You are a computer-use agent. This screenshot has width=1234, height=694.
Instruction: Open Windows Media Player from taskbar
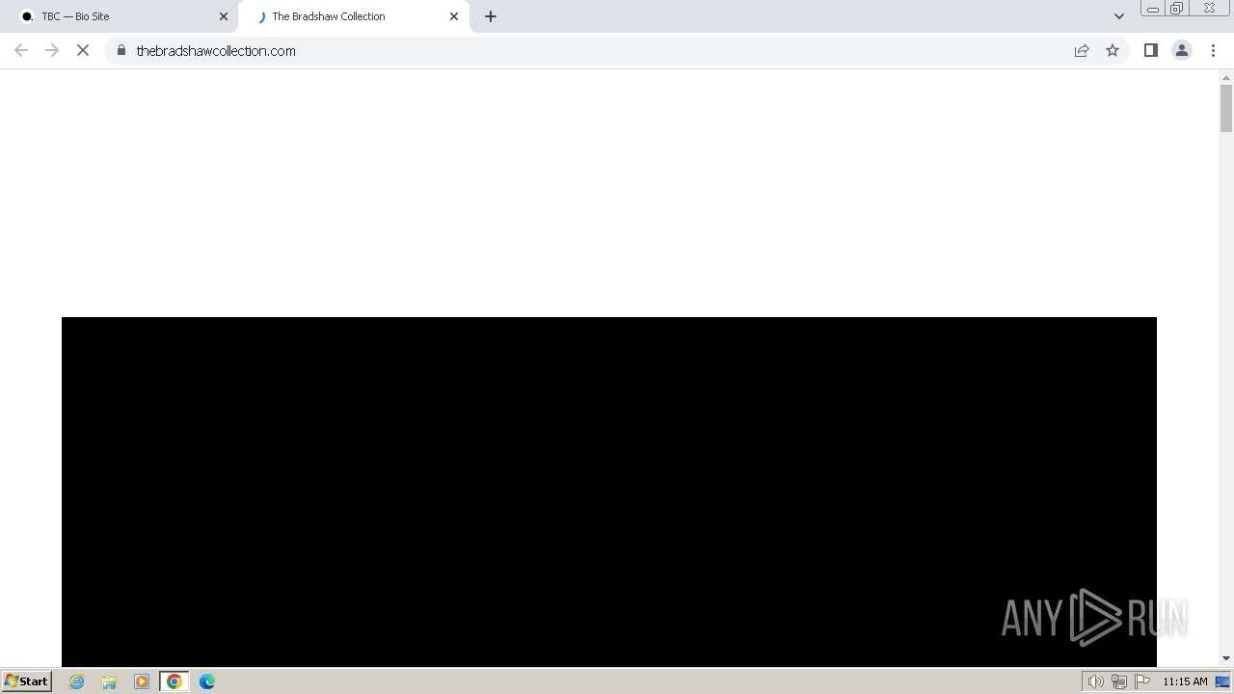(x=142, y=681)
